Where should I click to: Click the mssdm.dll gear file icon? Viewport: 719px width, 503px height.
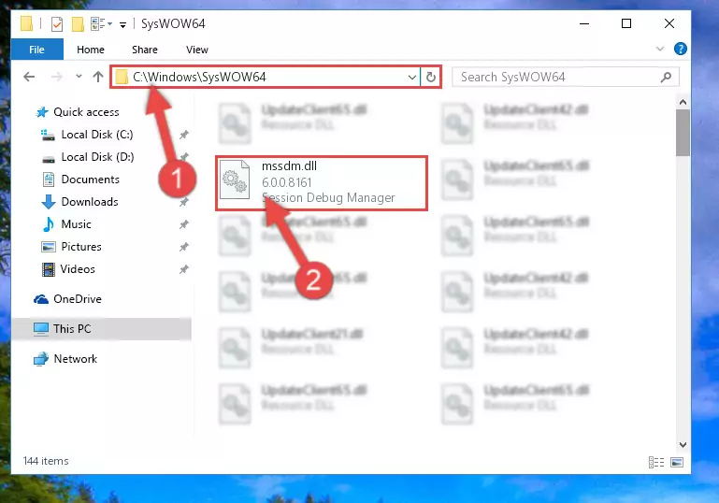tap(235, 180)
